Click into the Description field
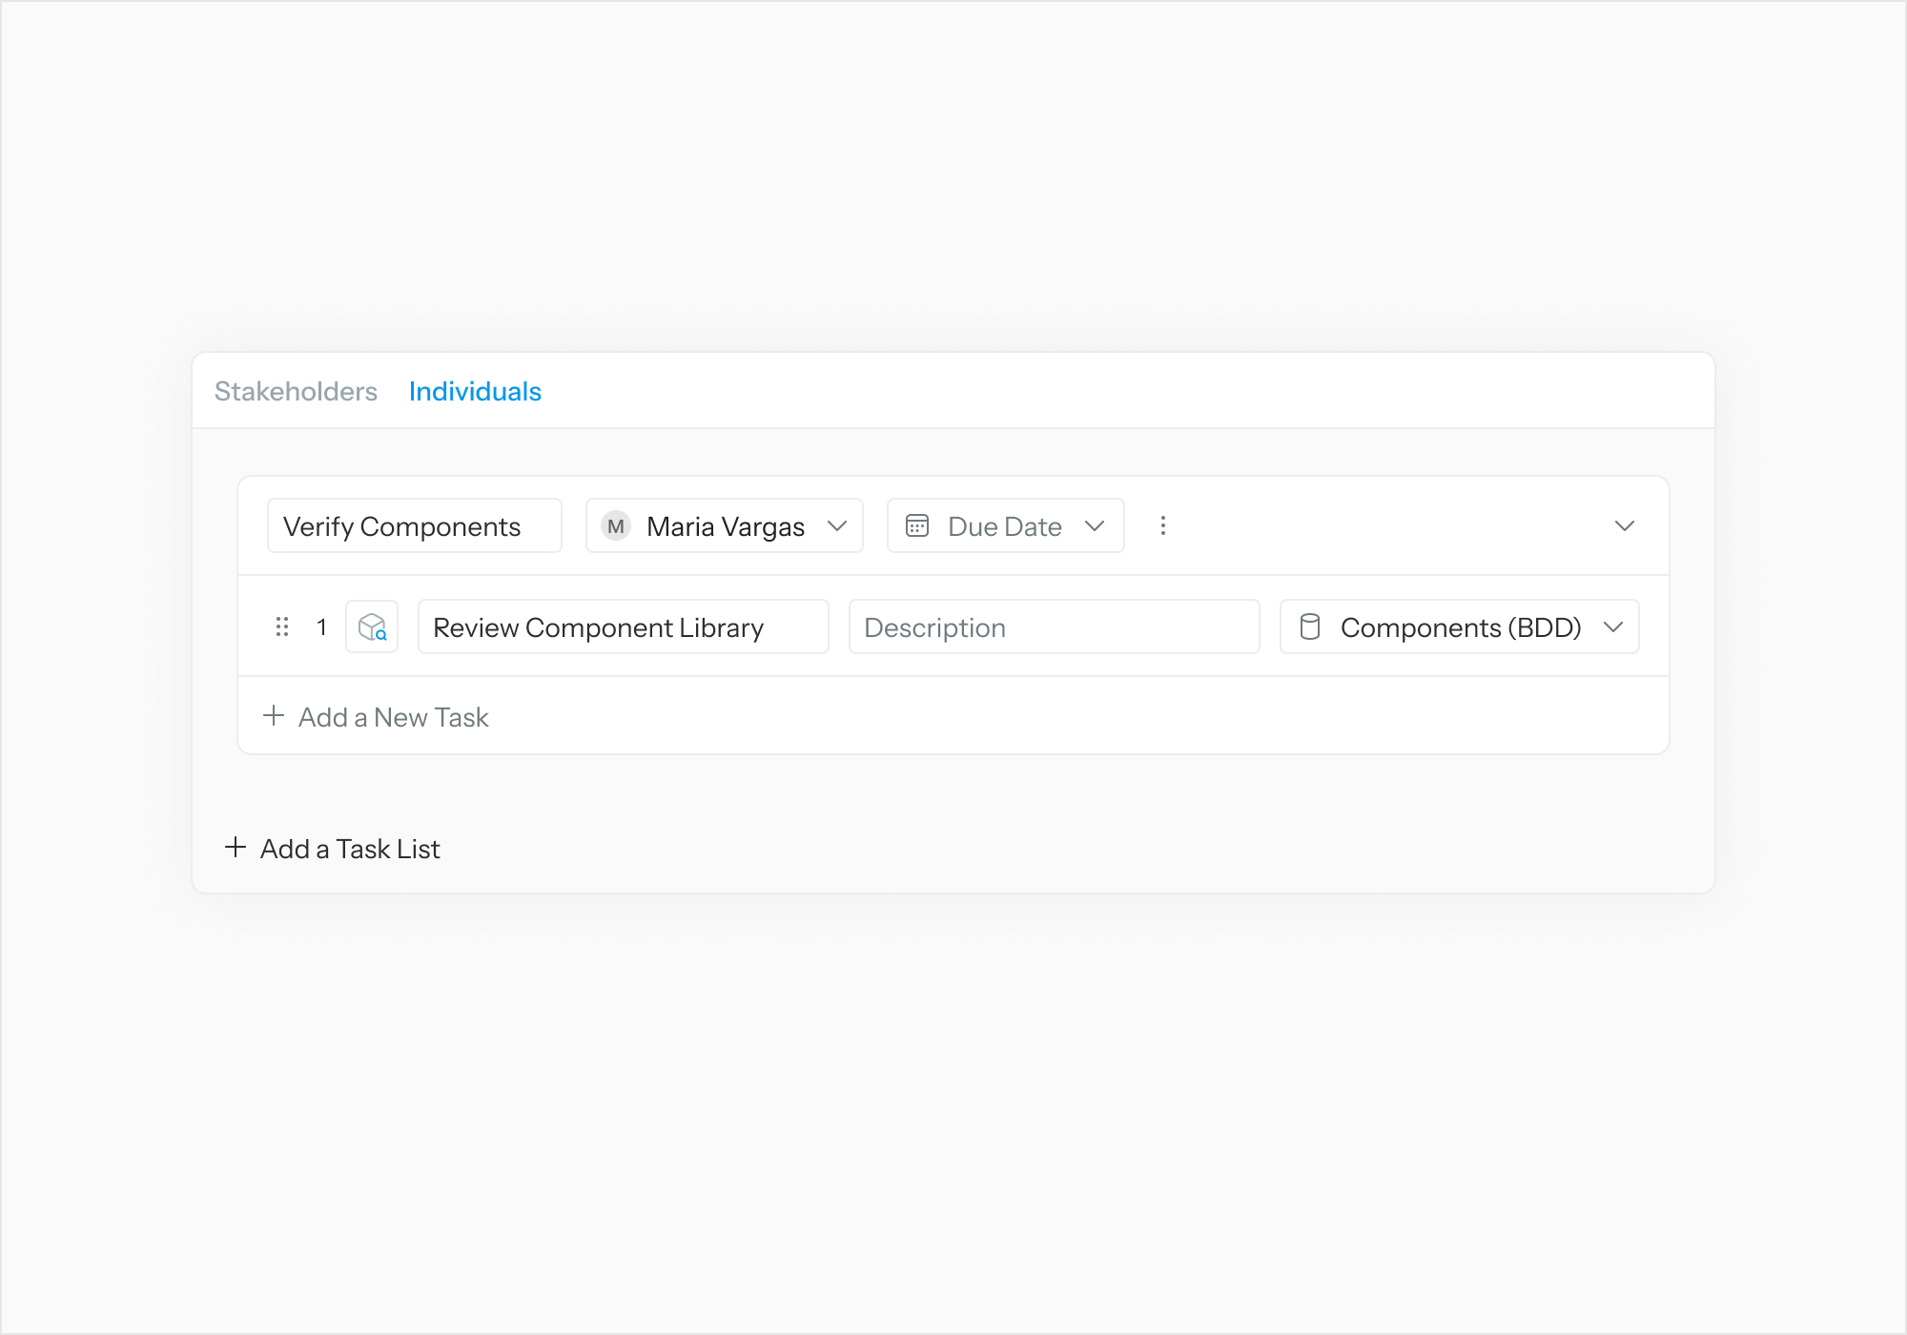This screenshot has width=1907, height=1335. (1054, 626)
